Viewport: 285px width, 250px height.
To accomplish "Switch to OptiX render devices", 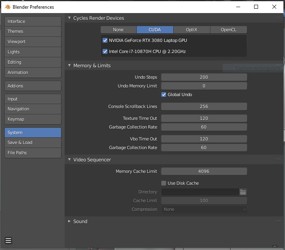I will (x=191, y=30).
